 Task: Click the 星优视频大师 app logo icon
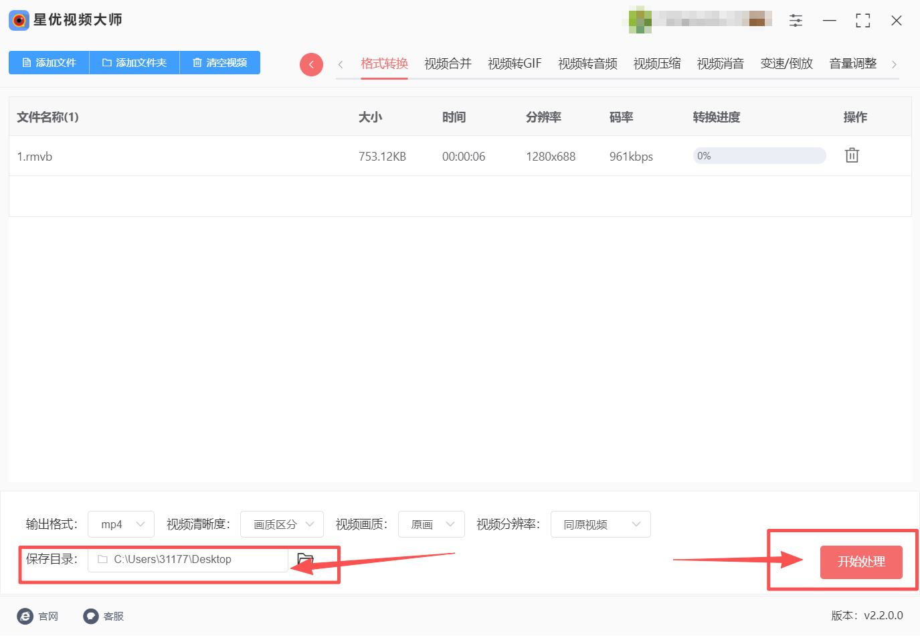(19, 20)
